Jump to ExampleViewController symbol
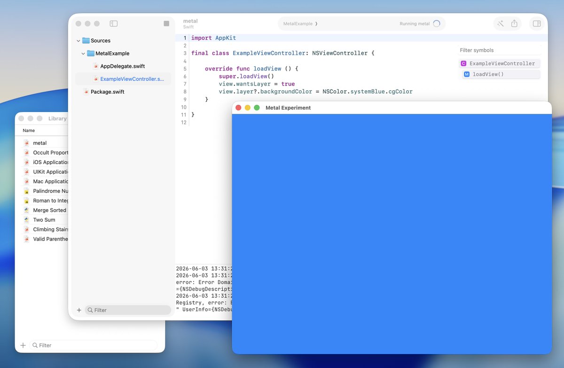564x368 pixels. click(x=499, y=63)
